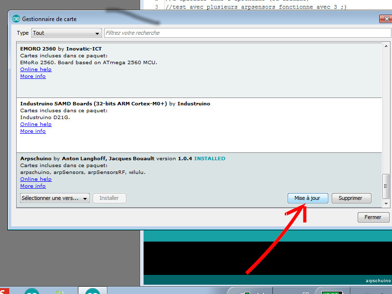Viewport: 392px width, 294px height.
Task: Click the Fermer button
Action: [x=373, y=217]
